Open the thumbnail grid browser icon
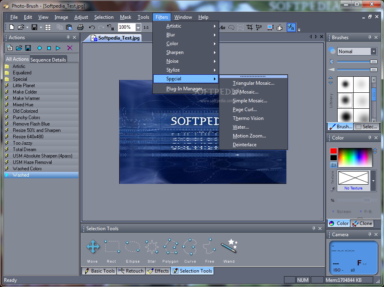 [48, 27]
